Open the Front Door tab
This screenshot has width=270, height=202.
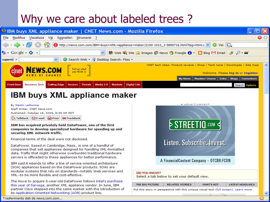tap(14, 84)
